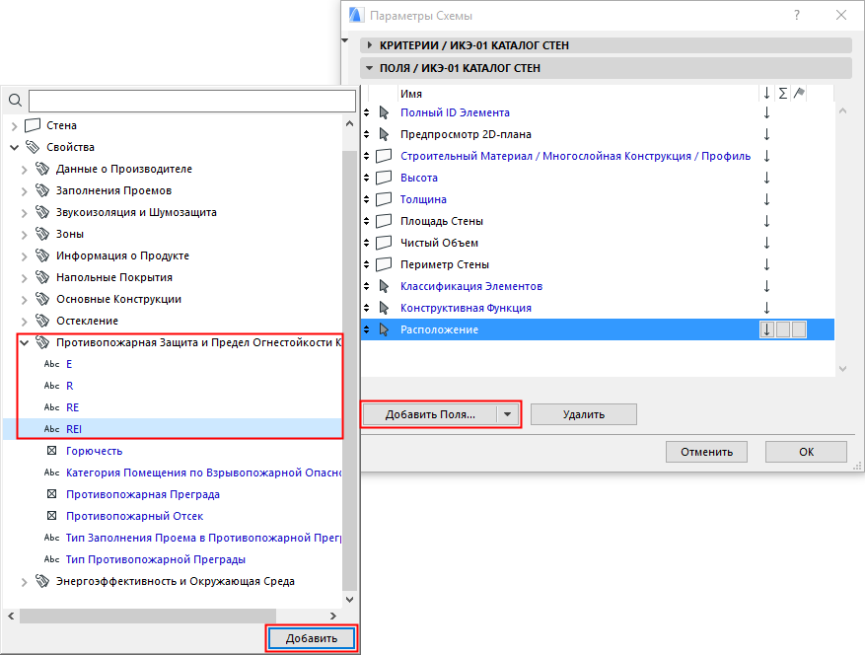Click the property search input field
This screenshot has width=865, height=655.
[192, 101]
